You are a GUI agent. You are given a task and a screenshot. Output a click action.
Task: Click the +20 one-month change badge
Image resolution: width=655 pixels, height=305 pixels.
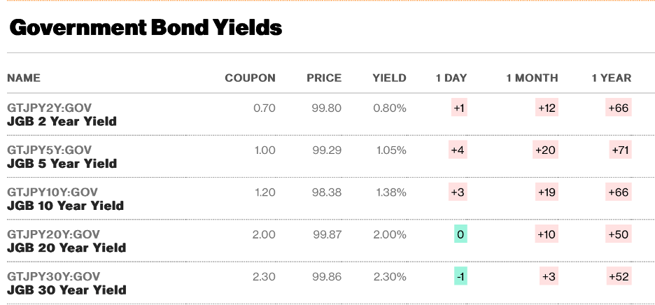tap(545, 150)
